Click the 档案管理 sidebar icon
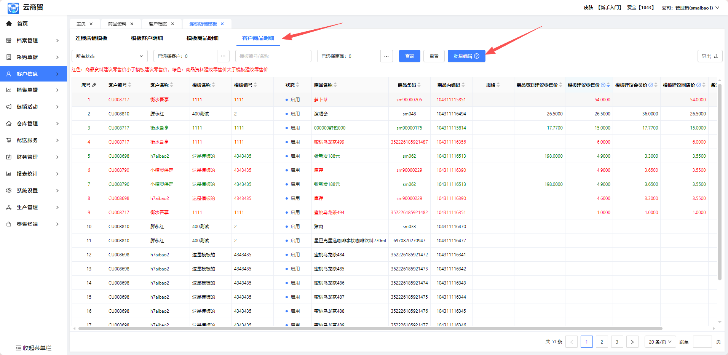 tap(9, 40)
